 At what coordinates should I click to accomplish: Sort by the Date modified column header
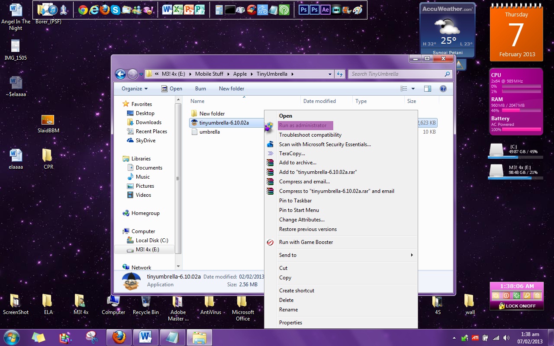point(319,101)
